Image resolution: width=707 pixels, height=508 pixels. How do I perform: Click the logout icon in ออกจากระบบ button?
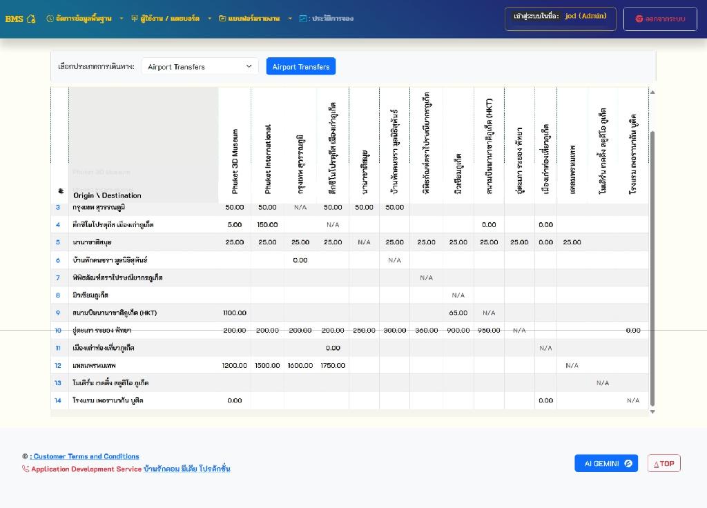(x=639, y=19)
